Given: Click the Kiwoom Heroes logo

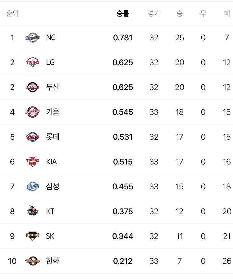Looking at the screenshot, I should [33, 112].
